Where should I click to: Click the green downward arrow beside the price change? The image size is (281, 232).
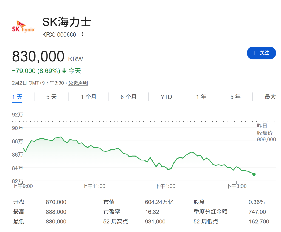tap(64, 71)
